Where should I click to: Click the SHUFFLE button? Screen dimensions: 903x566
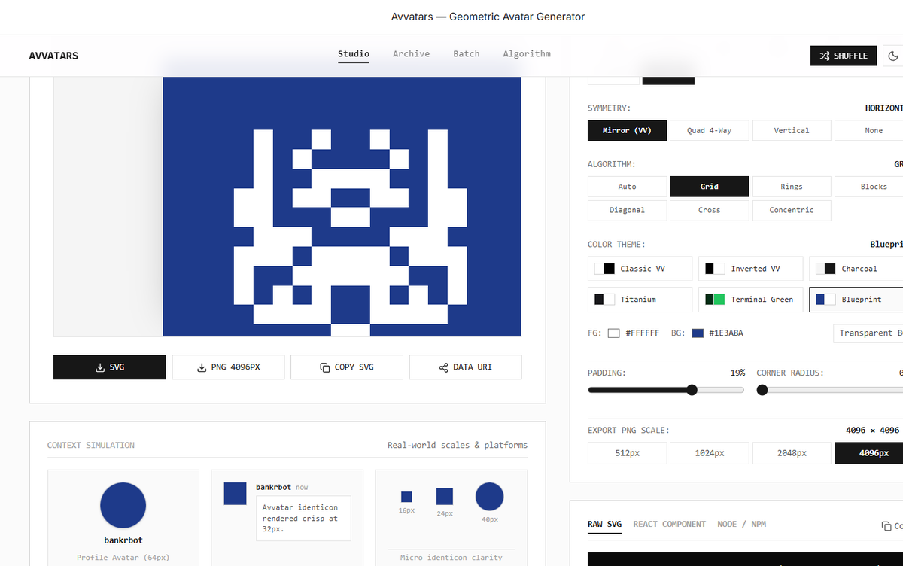[844, 56]
